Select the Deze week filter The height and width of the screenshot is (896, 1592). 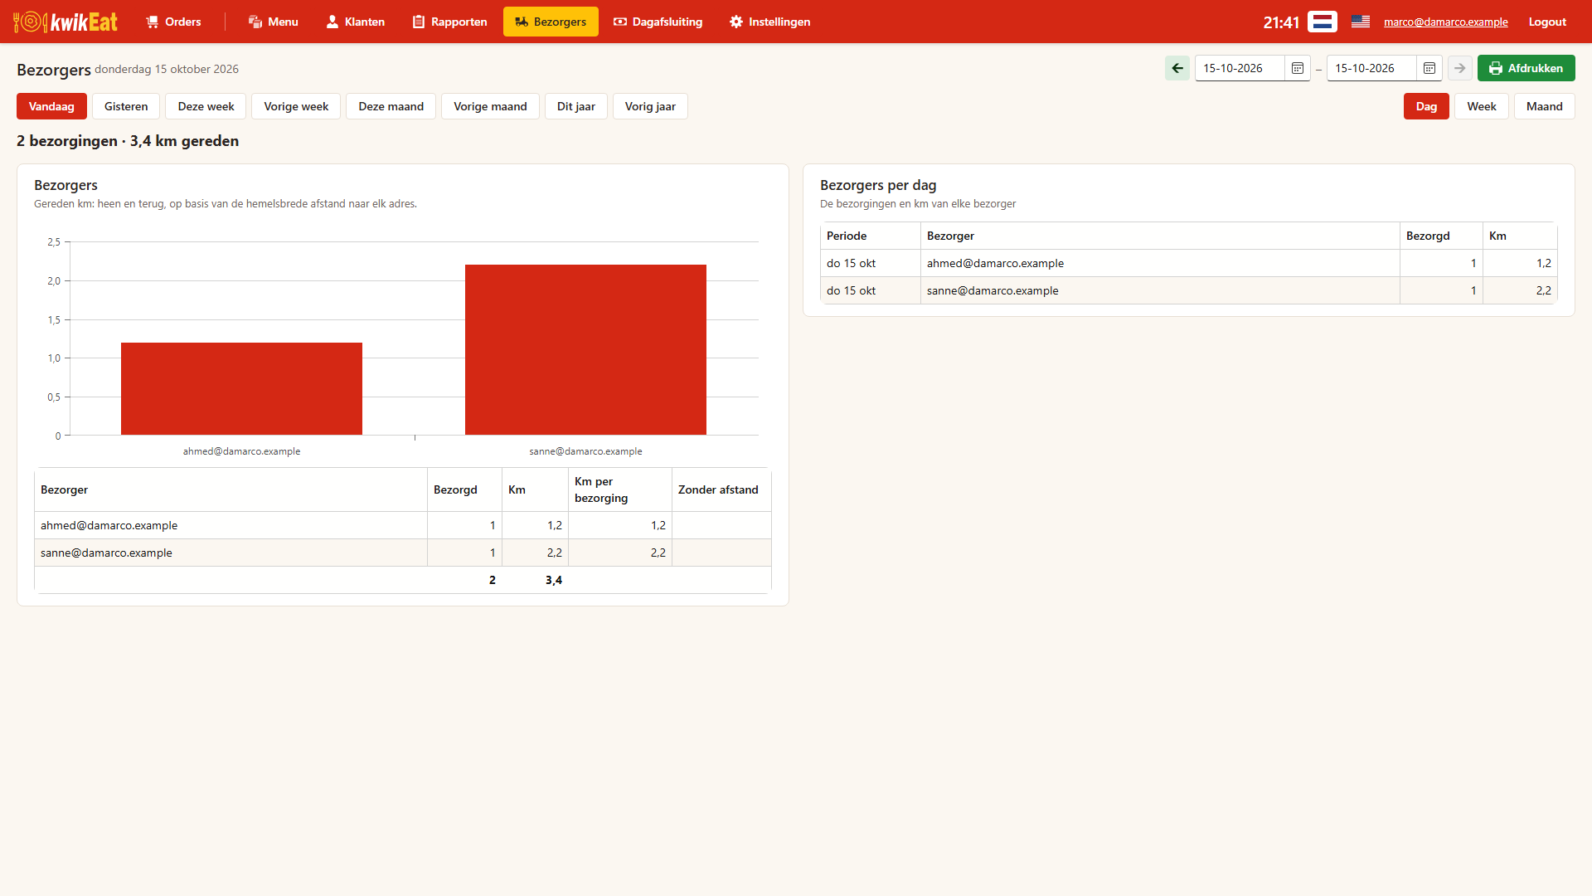point(206,106)
